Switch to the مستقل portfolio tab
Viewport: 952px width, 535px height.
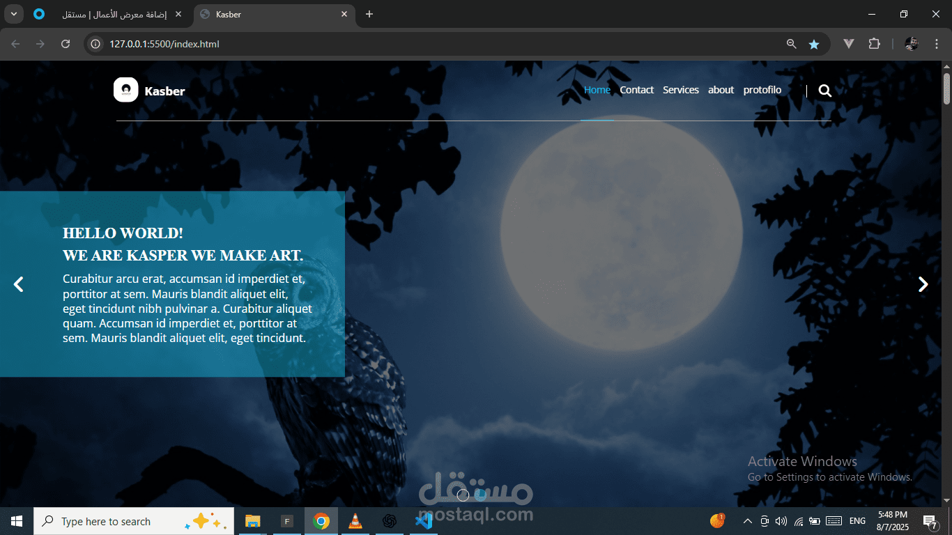[x=108, y=14]
